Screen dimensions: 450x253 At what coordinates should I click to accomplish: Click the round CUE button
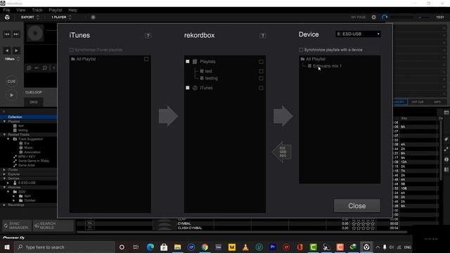point(11,82)
